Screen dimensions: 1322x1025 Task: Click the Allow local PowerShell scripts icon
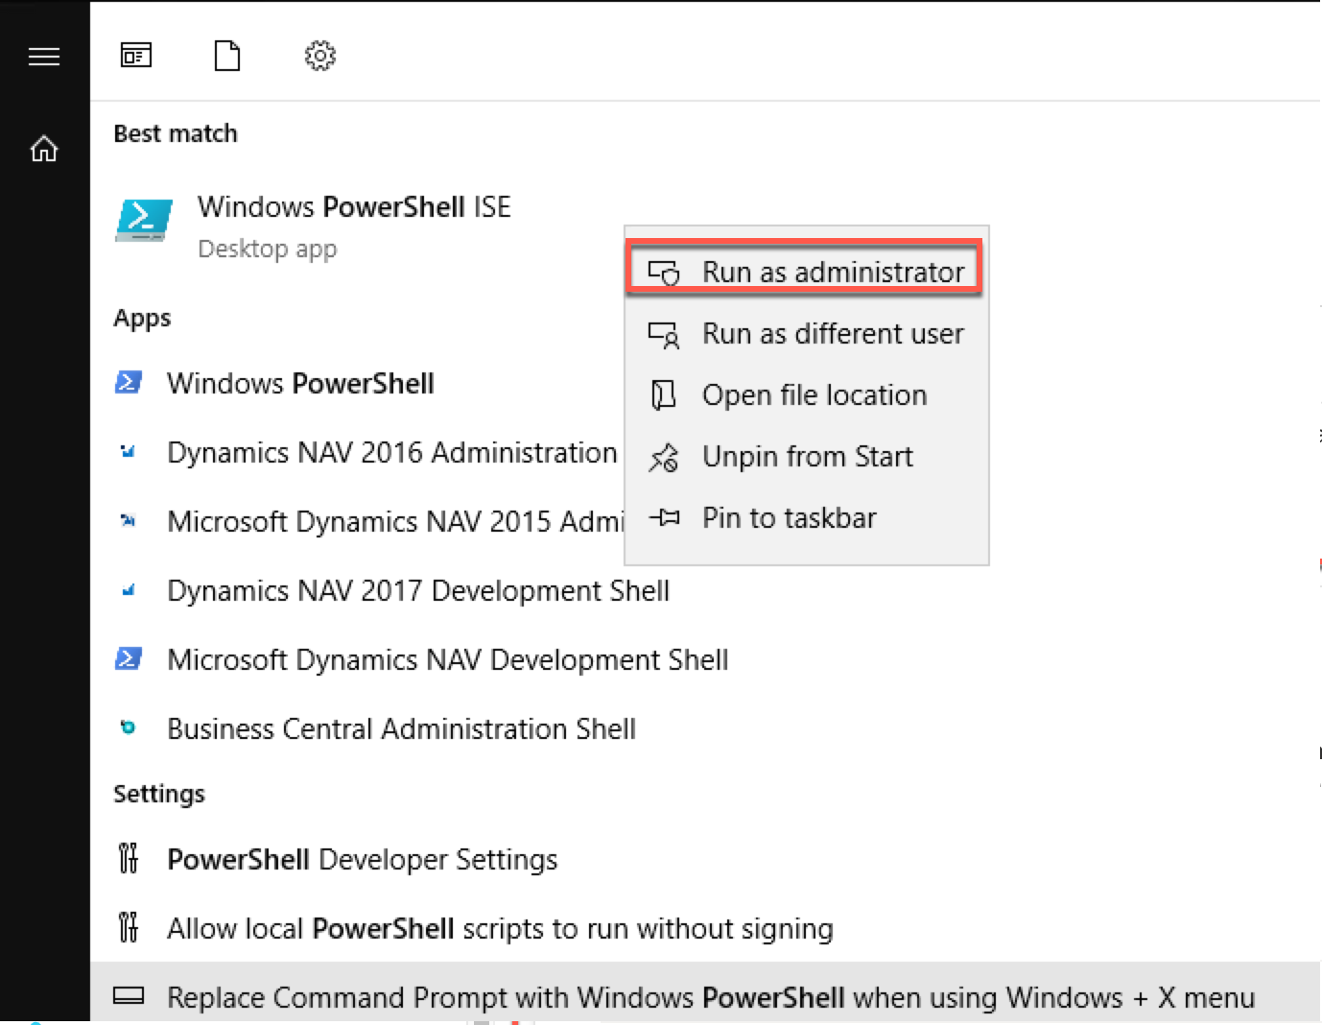[x=129, y=927]
